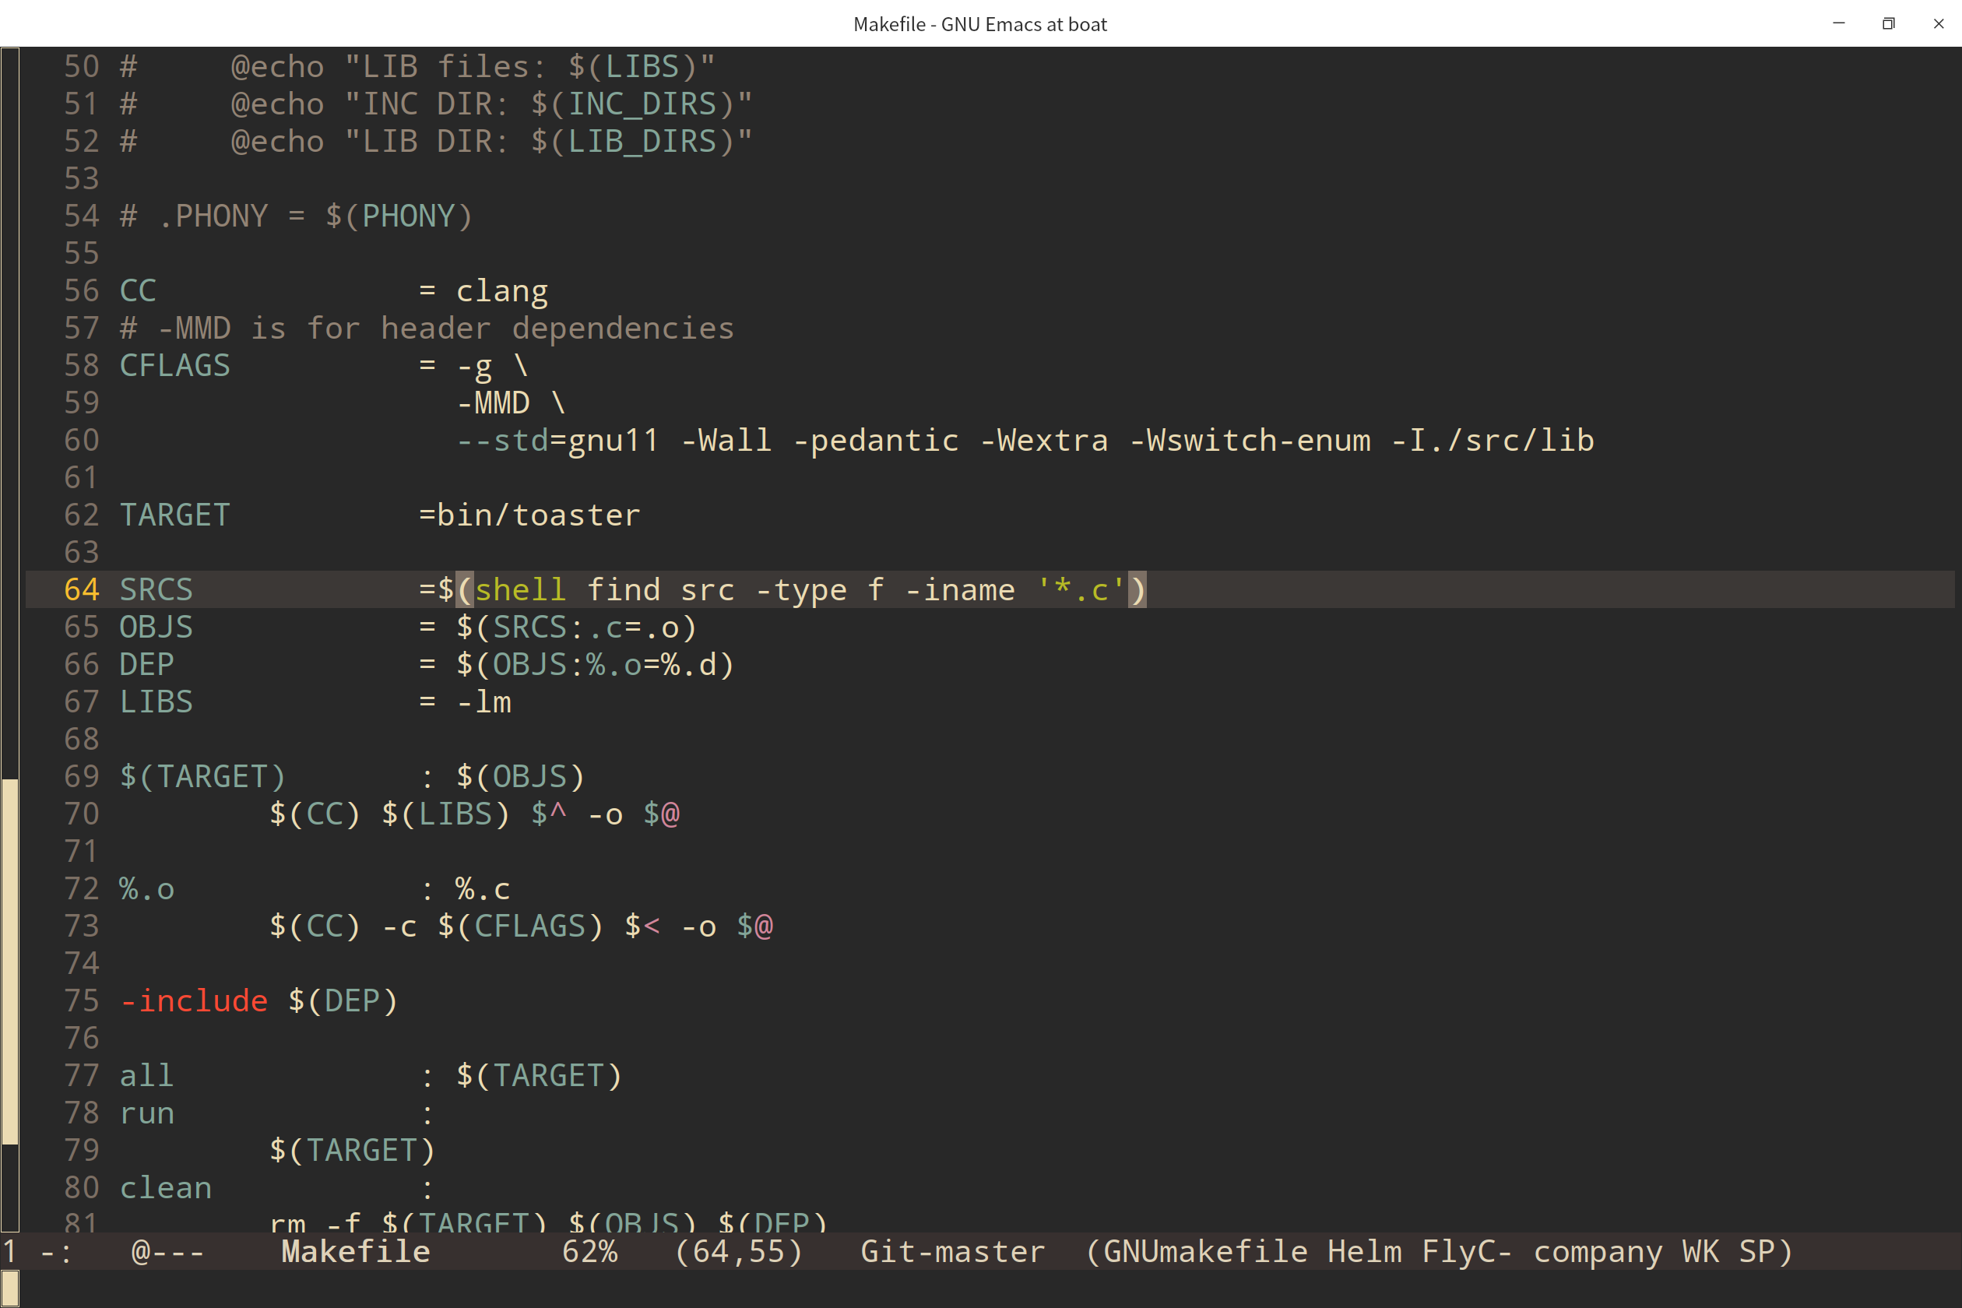Click the --- buffer modified status dashes

(178, 1251)
